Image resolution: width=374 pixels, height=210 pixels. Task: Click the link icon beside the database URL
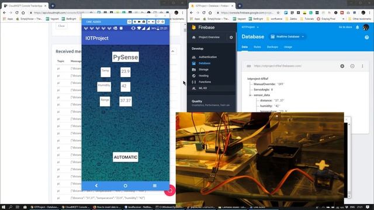(249, 66)
